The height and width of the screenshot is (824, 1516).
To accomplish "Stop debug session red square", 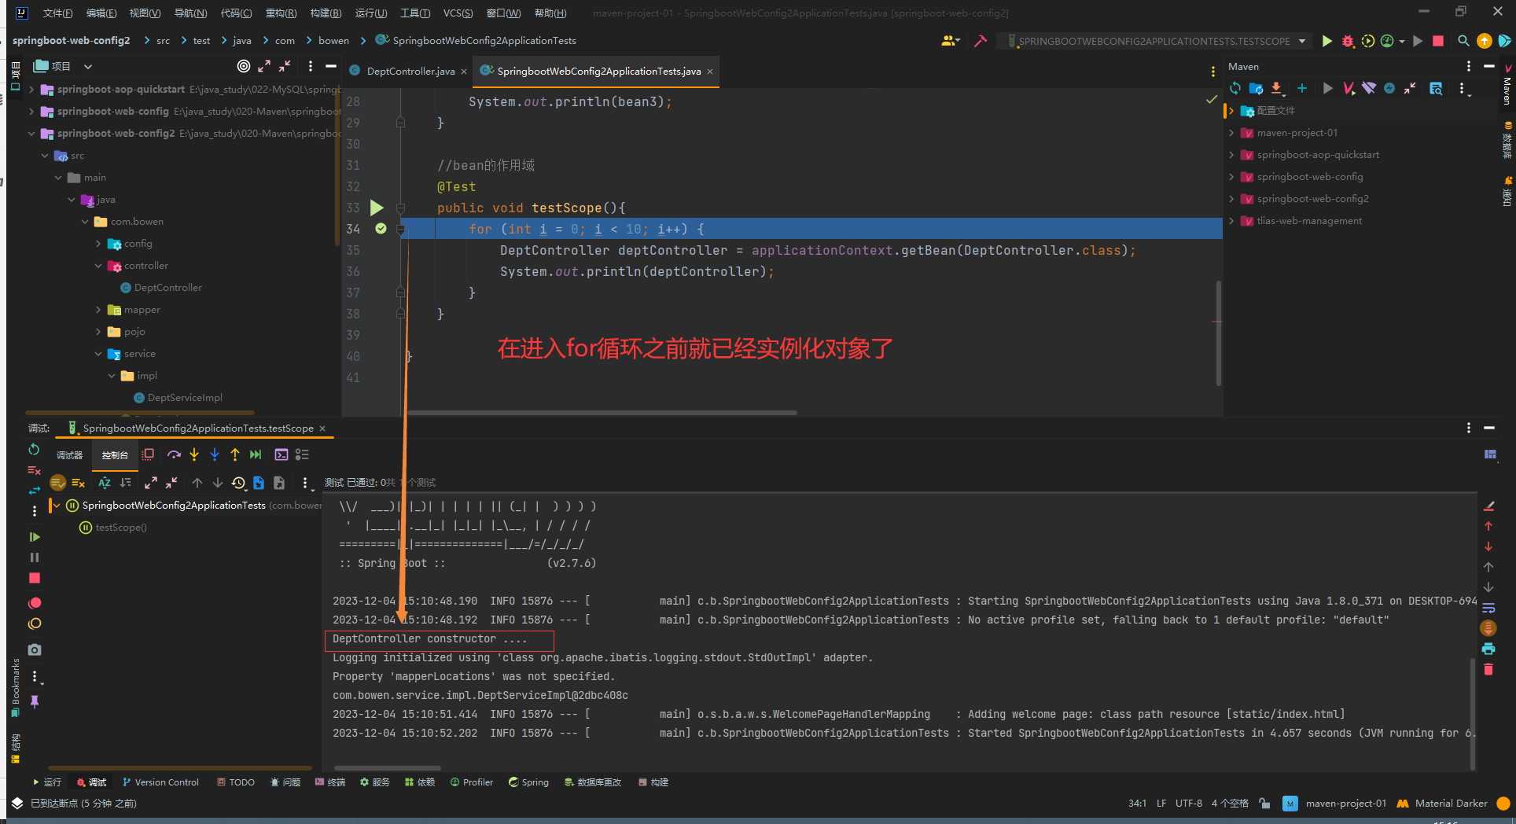I will click(x=34, y=578).
